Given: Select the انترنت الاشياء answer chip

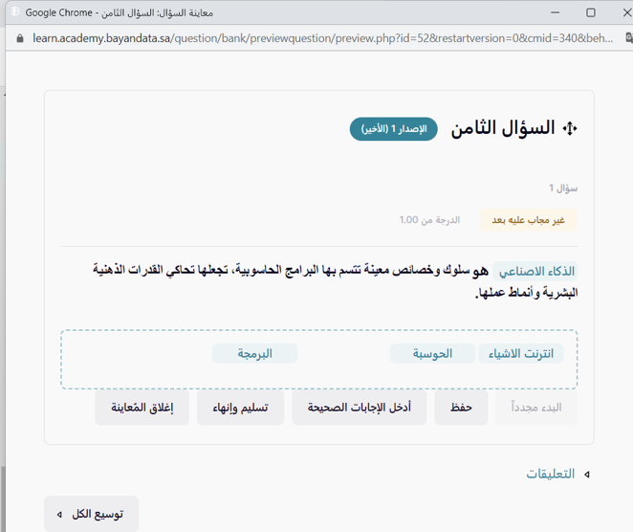Looking at the screenshot, I should pos(520,354).
